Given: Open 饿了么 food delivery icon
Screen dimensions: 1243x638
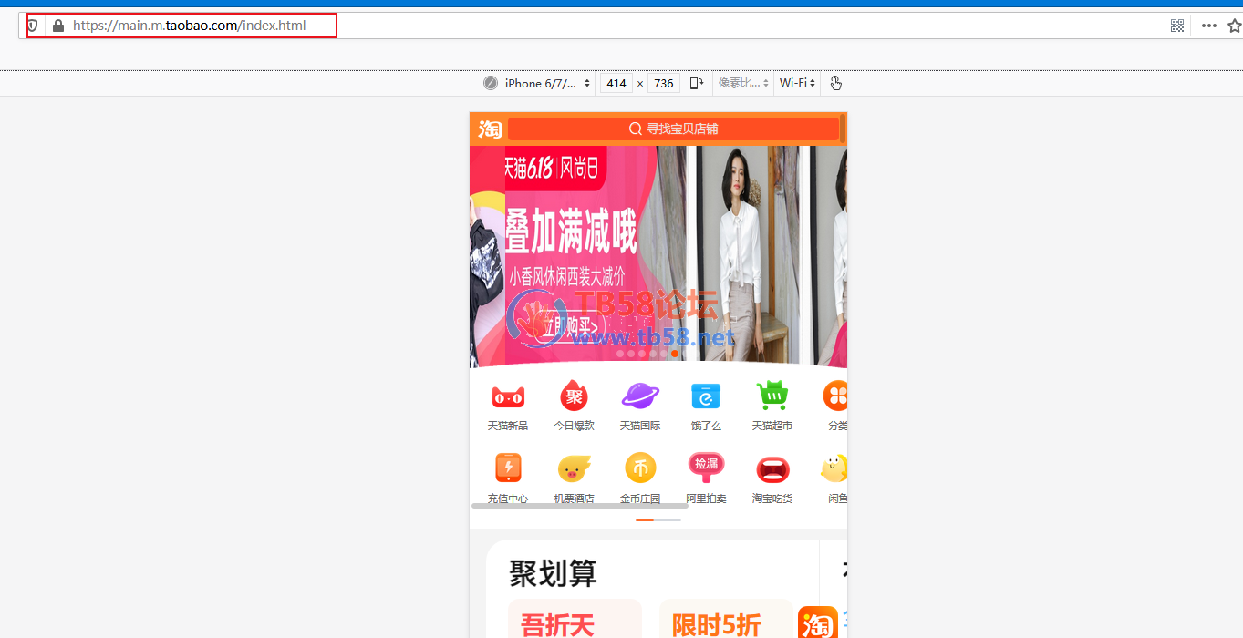Looking at the screenshot, I should [x=706, y=396].
